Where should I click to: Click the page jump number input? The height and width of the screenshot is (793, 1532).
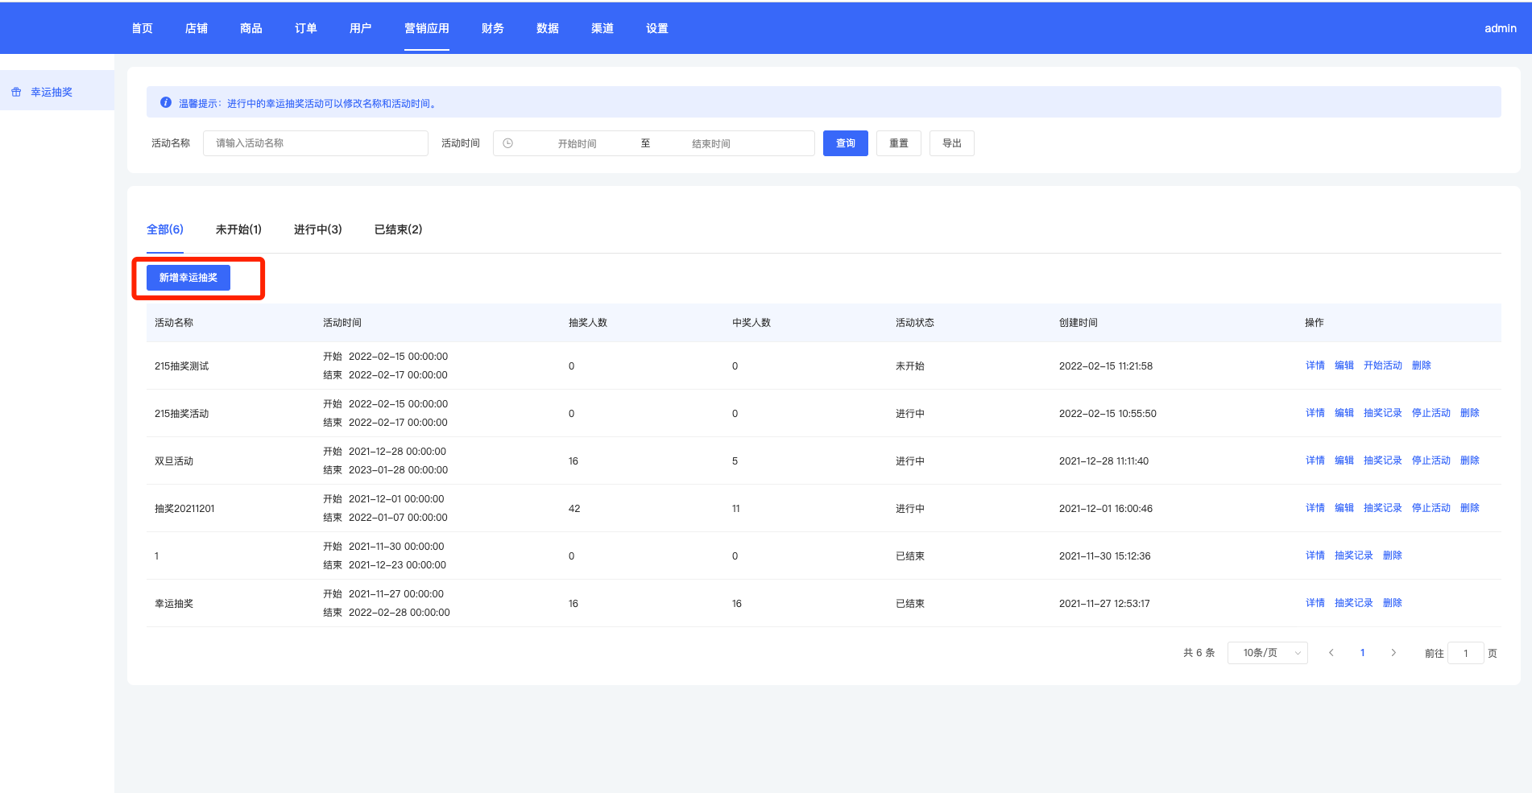pos(1465,653)
